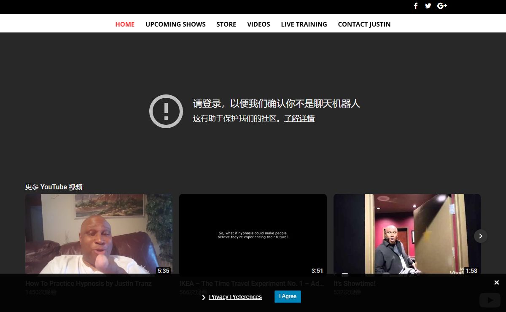Show next videos with right arrow
Viewport: 506px width, 312px height.
pyautogui.click(x=480, y=236)
